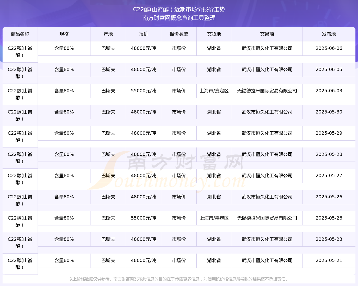Click 无锡德拉米国际贸易有限公司 in the 2025-05-26 row
358x308 pixels.
coord(267,218)
